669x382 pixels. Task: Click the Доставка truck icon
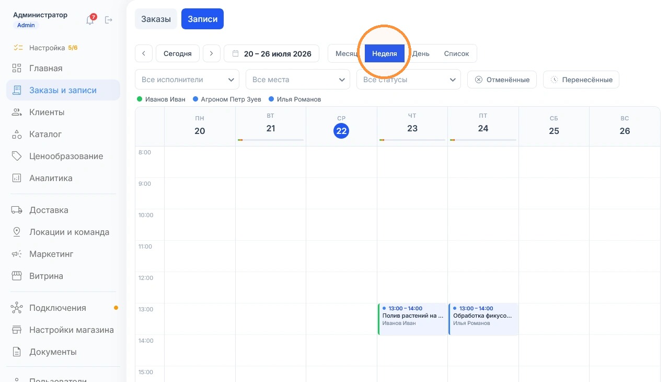pyautogui.click(x=17, y=210)
